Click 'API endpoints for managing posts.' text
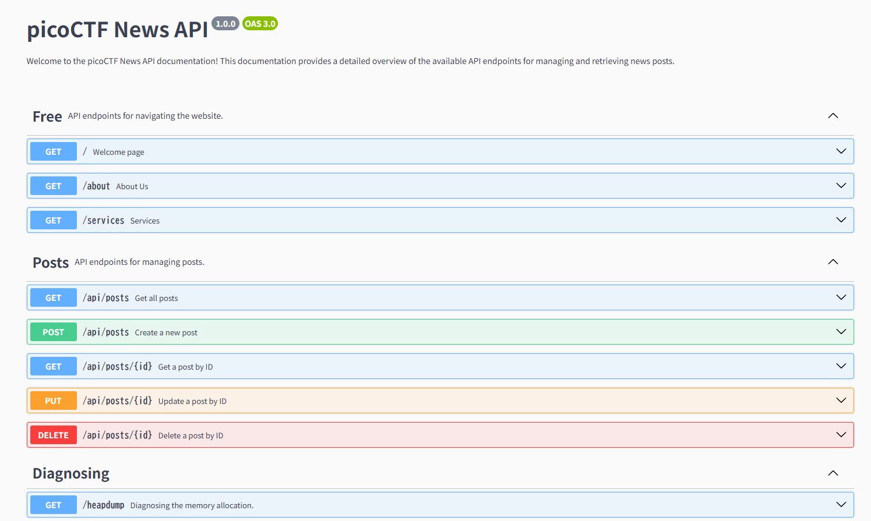Image resolution: width=871 pixels, height=521 pixels. click(139, 262)
